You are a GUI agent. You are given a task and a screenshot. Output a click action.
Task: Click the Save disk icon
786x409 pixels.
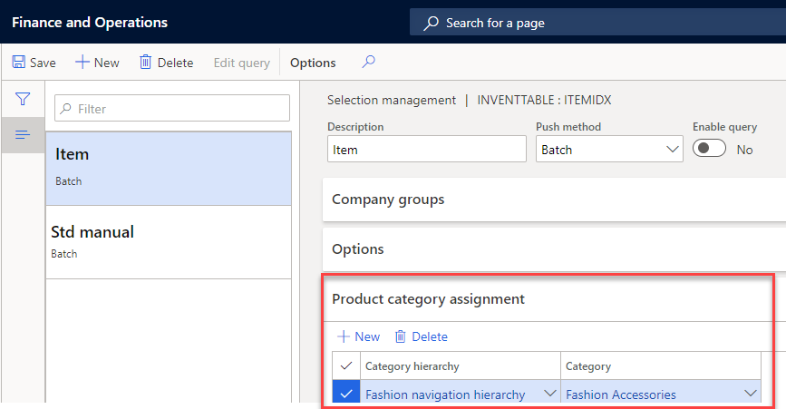tap(18, 63)
